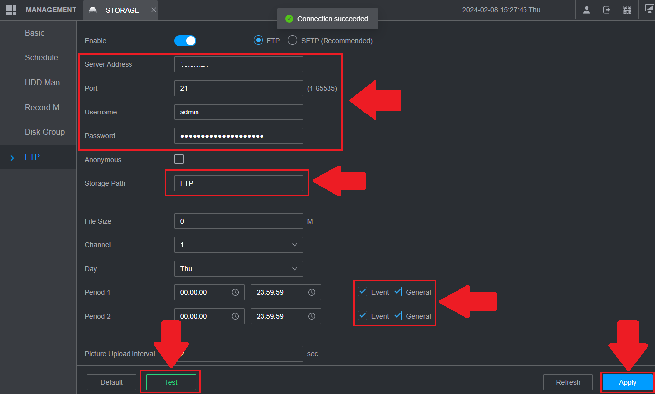This screenshot has width=655, height=394.
Task: Click the storage drive icon on tab
Action: pos(93,10)
